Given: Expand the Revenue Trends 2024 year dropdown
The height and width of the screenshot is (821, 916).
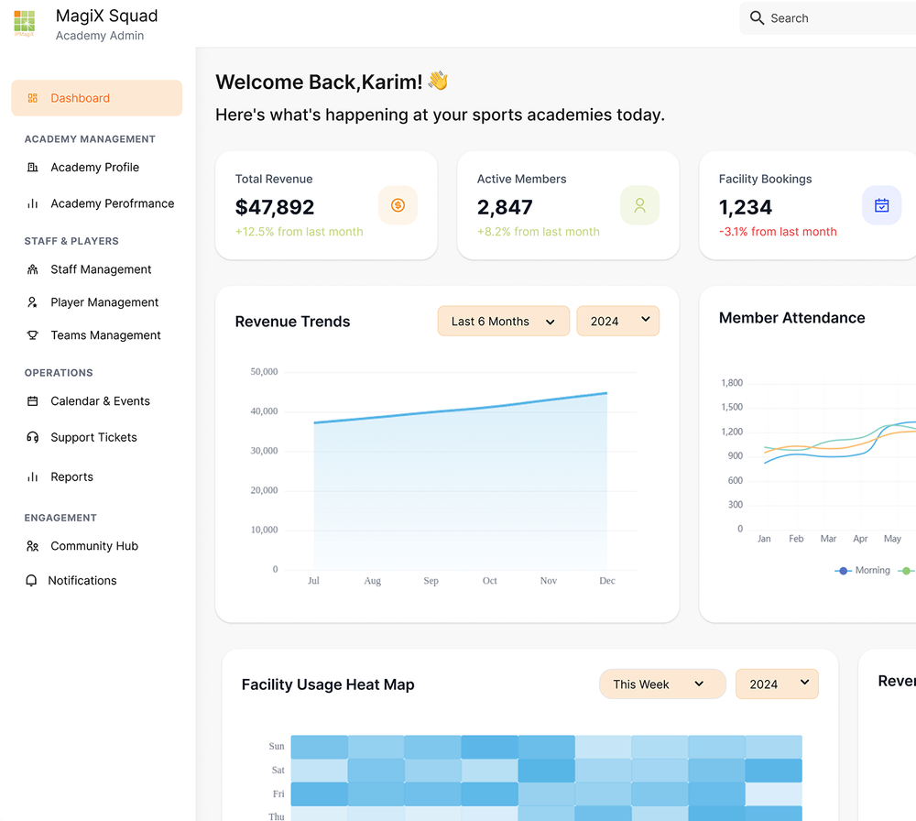Looking at the screenshot, I should 618,321.
